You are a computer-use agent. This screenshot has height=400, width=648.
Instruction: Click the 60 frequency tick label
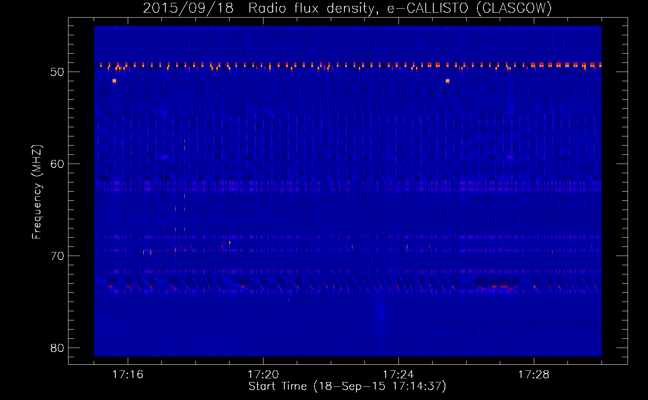(57, 164)
